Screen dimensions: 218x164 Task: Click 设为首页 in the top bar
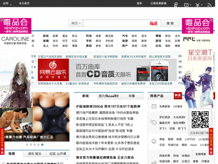click(24, 4)
